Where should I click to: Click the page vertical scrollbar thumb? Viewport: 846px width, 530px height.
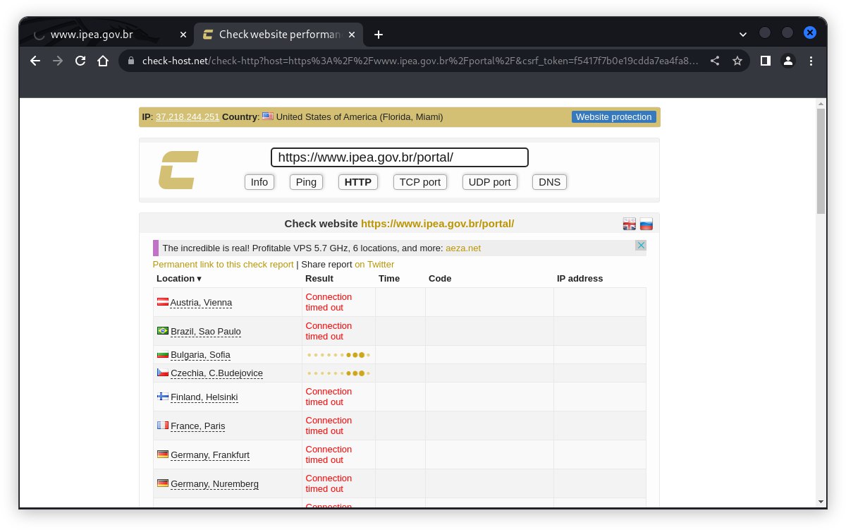tap(821, 161)
